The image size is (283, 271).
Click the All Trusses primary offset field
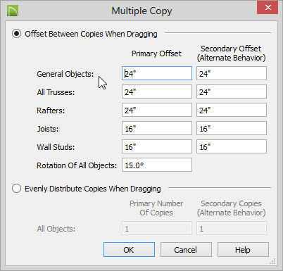(157, 92)
